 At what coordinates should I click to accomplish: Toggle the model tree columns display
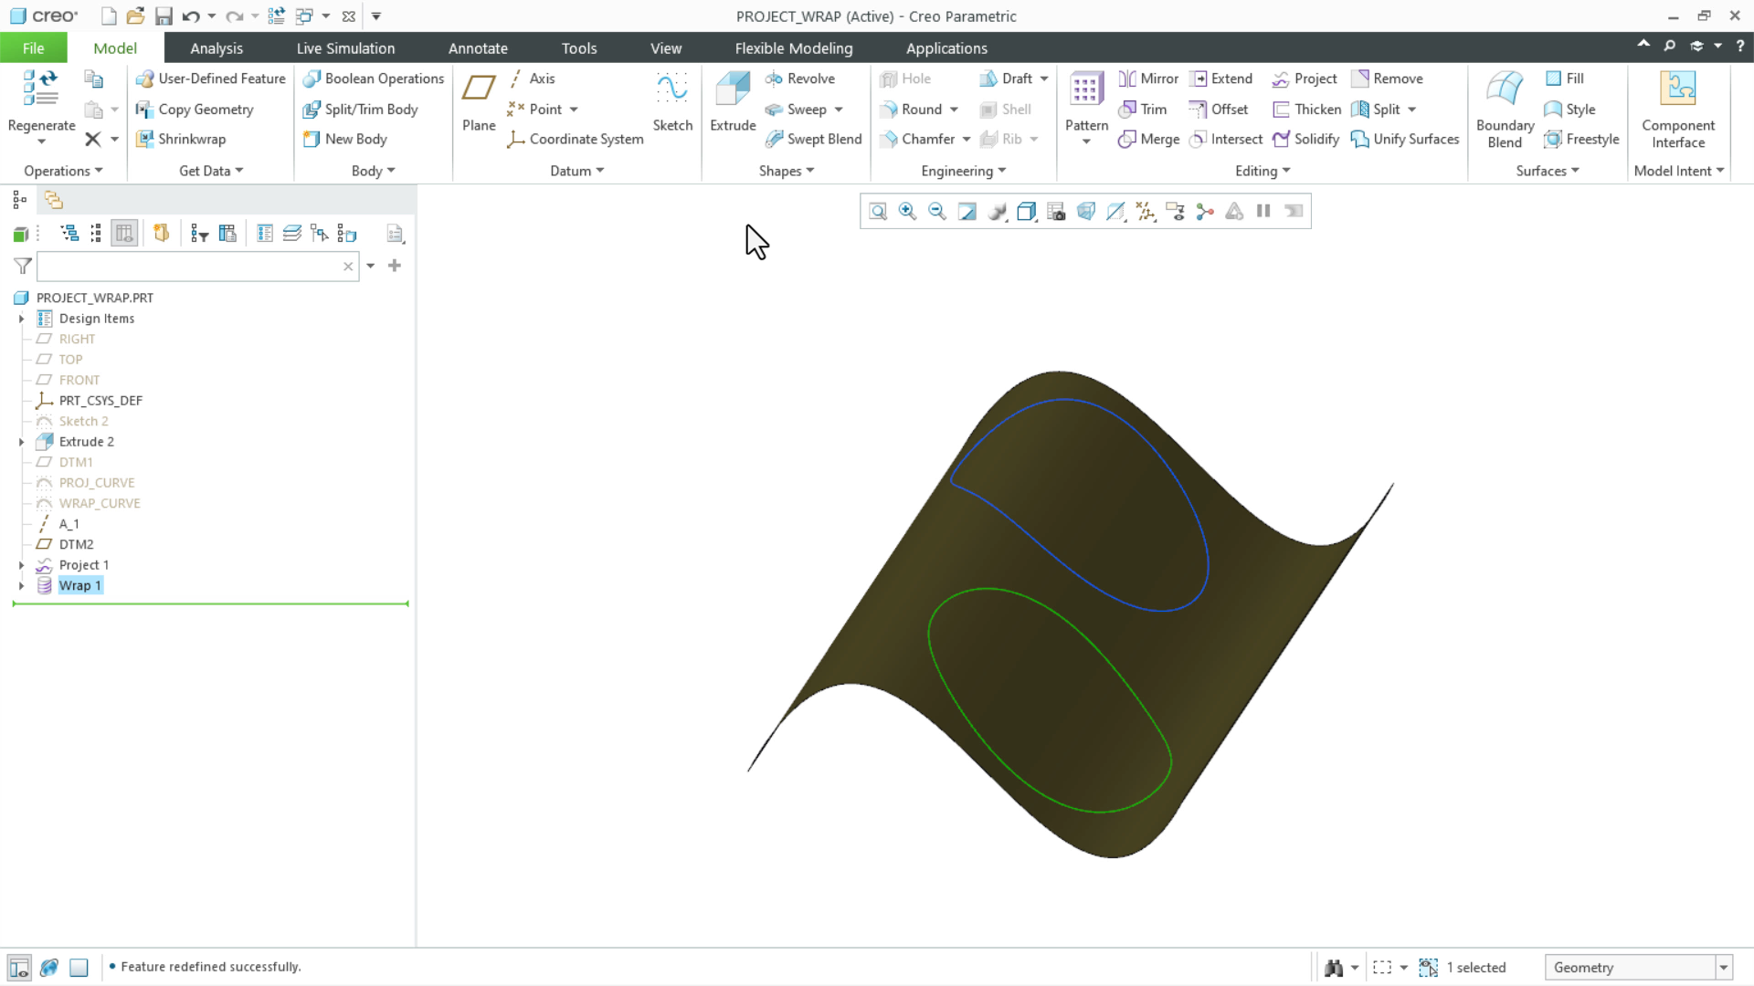tap(124, 234)
